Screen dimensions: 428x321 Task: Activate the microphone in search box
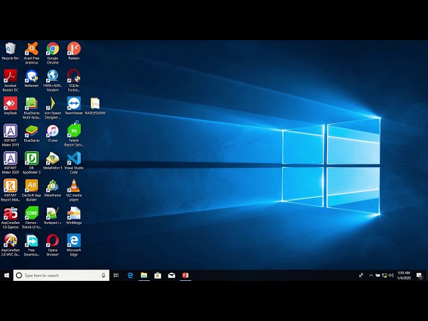[x=104, y=275]
